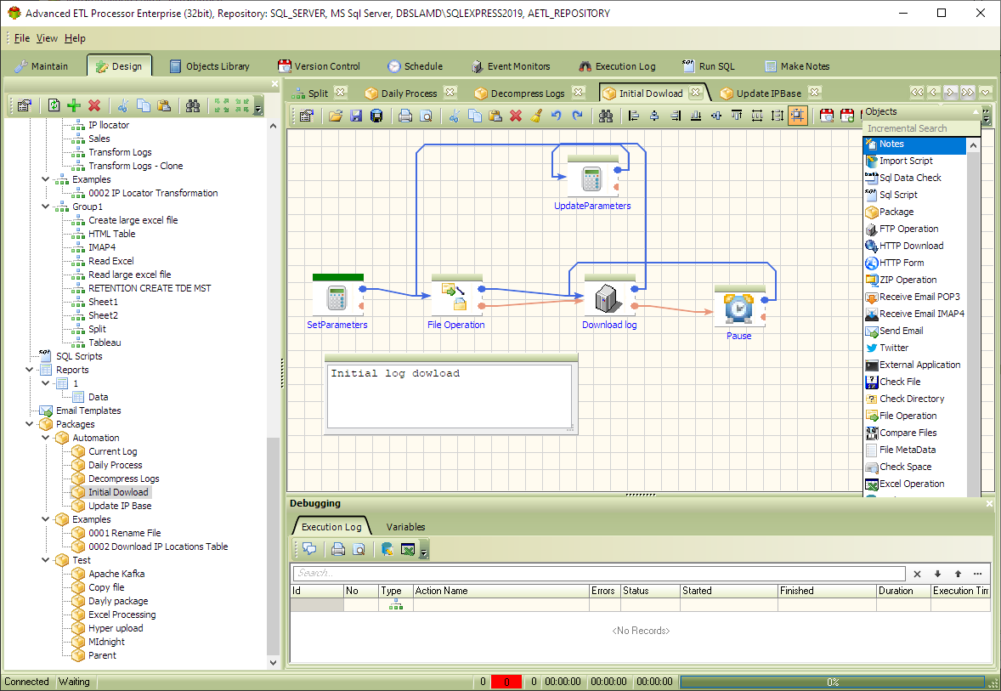Click the green plus icon in the tree toolbar
Screen dimensions: 1001x691
pyautogui.click(x=74, y=105)
